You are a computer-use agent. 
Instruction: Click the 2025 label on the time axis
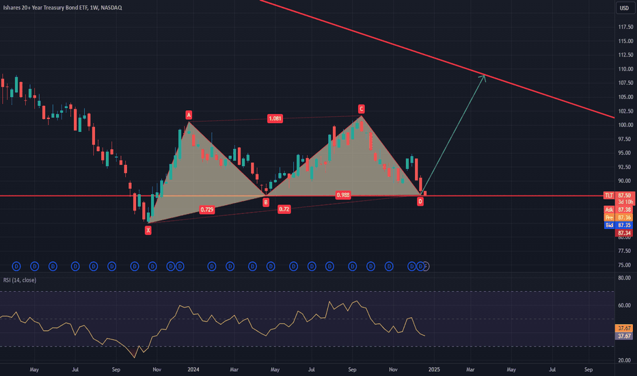coord(434,369)
